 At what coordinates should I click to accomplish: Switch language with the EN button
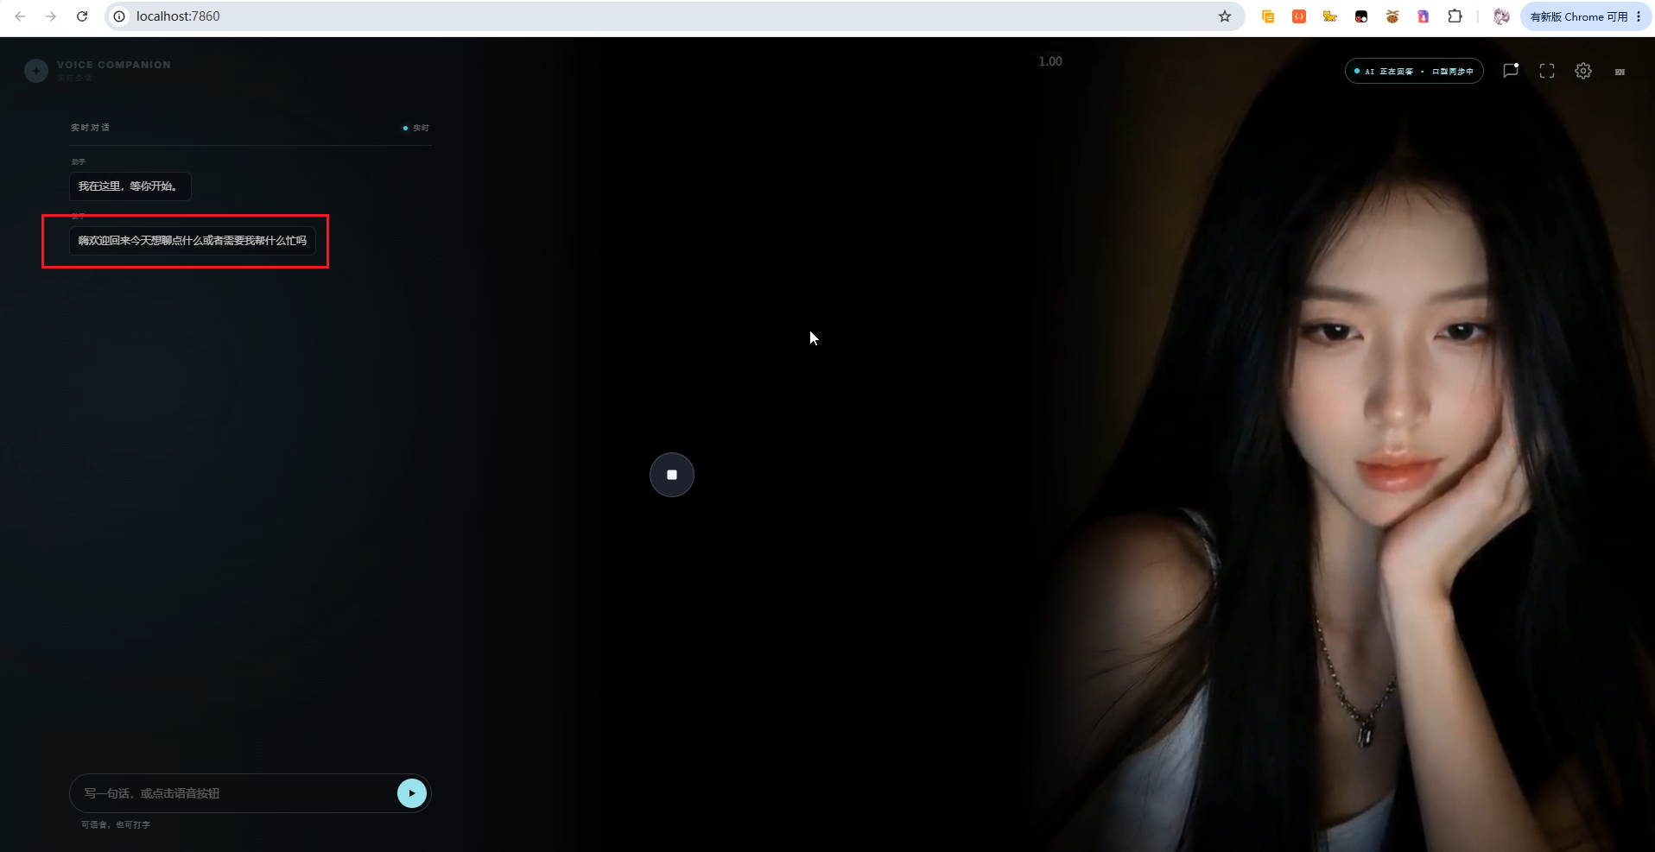[1620, 72]
